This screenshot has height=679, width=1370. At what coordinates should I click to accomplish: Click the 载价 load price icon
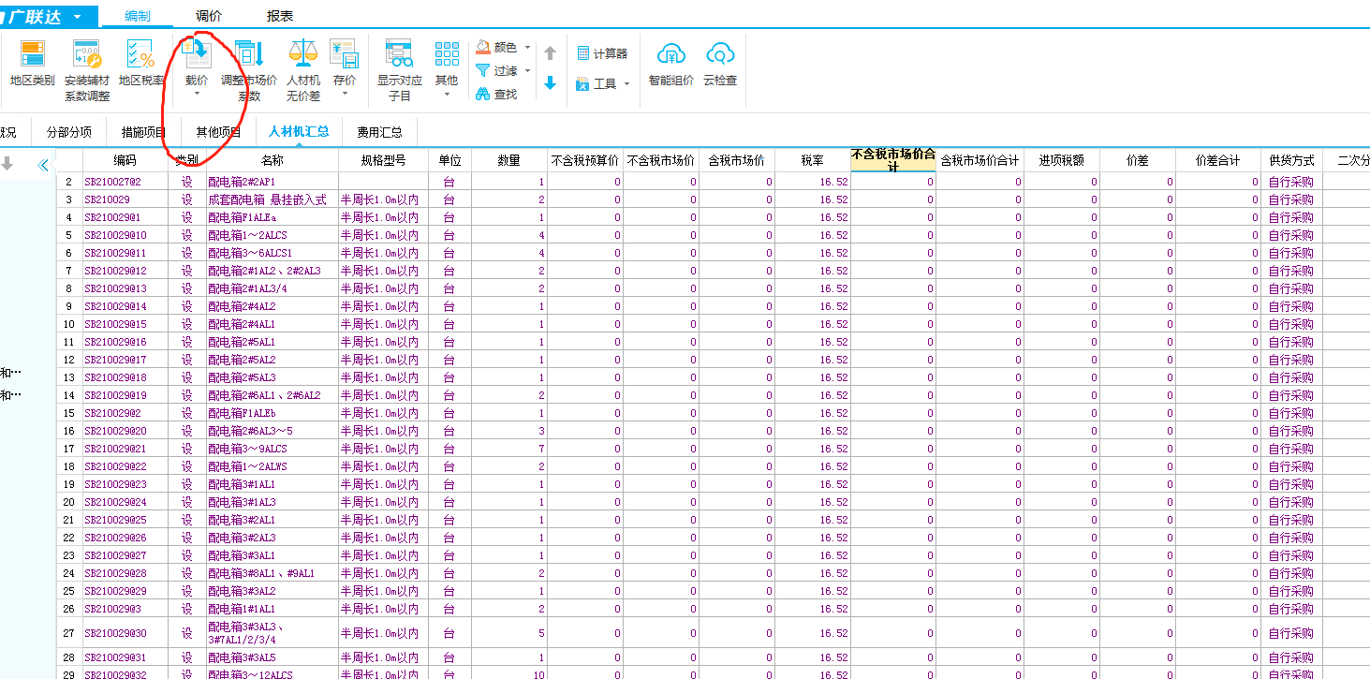tap(197, 54)
